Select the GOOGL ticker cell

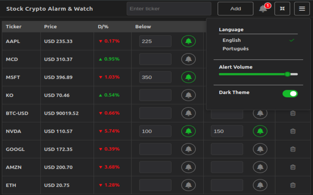tap(21, 149)
